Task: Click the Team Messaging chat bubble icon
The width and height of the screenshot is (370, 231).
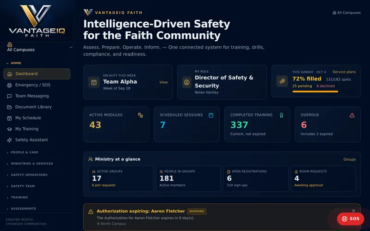Action: pos(9,96)
